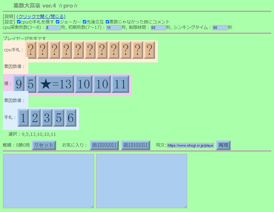Click the 再現 button

point(223,145)
